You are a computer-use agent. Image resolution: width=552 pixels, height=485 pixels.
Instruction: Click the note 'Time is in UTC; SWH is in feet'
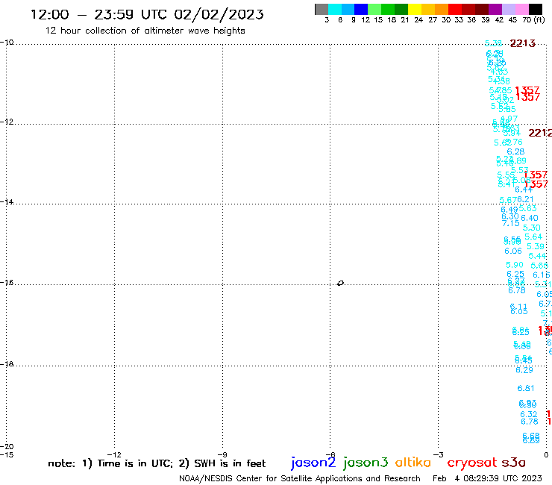pos(157,463)
